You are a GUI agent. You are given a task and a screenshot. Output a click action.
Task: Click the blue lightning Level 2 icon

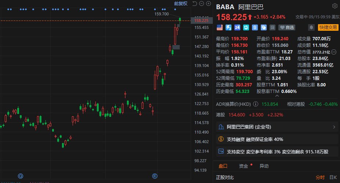point(228,27)
